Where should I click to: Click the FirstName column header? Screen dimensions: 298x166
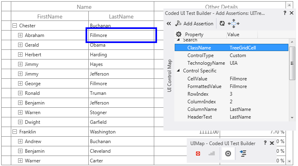50,16
